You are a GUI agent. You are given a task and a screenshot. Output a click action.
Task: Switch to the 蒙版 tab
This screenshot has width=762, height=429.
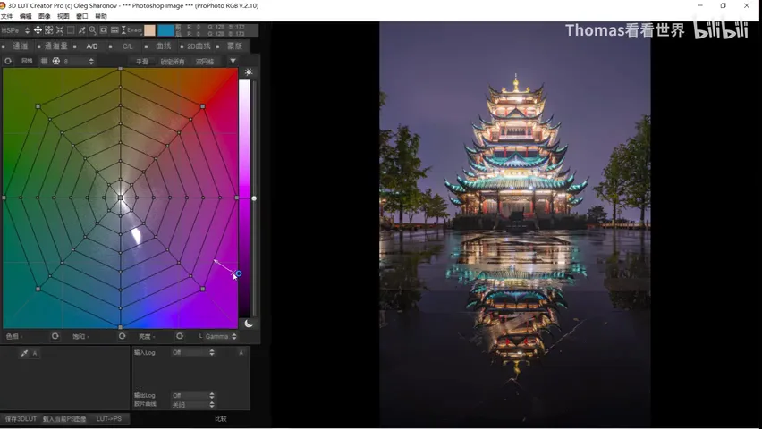(x=234, y=46)
